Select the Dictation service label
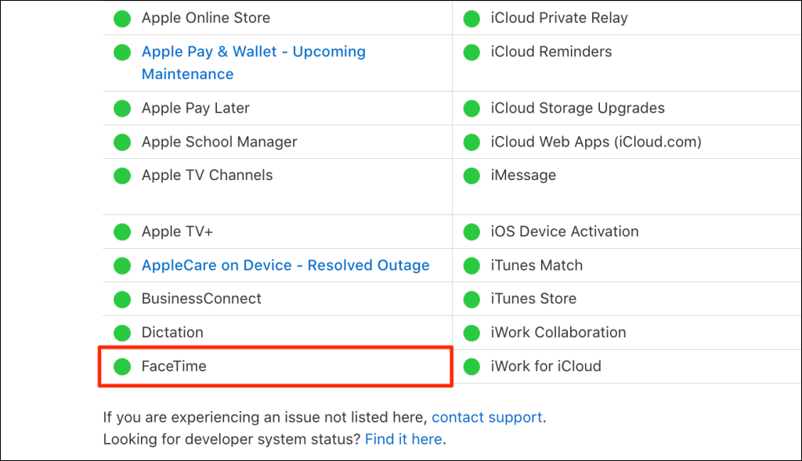Screen dimensions: 802x461 tap(172, 332)
